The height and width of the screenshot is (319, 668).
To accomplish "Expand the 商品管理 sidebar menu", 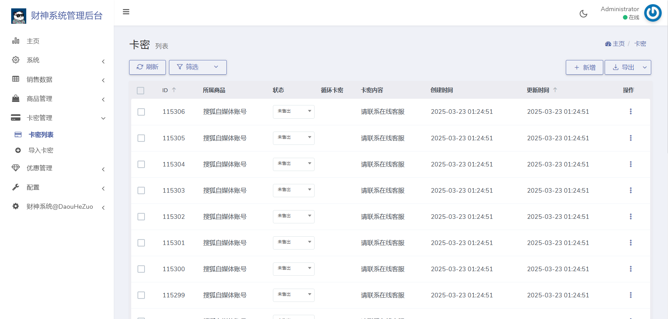I will pos(58,99).
